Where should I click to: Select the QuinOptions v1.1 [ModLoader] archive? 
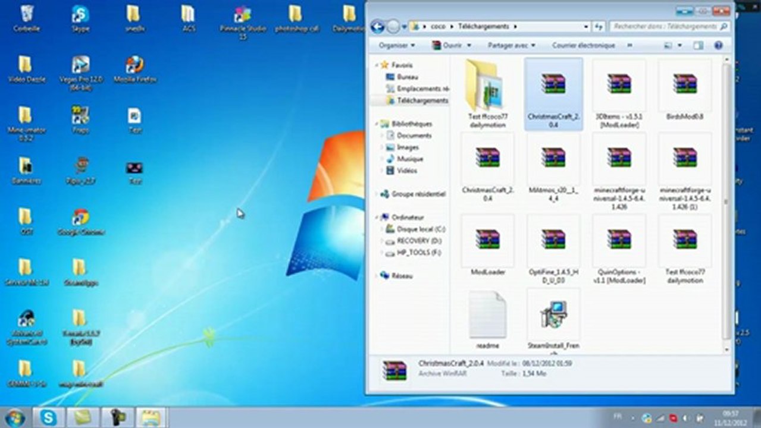coord(618,250)
